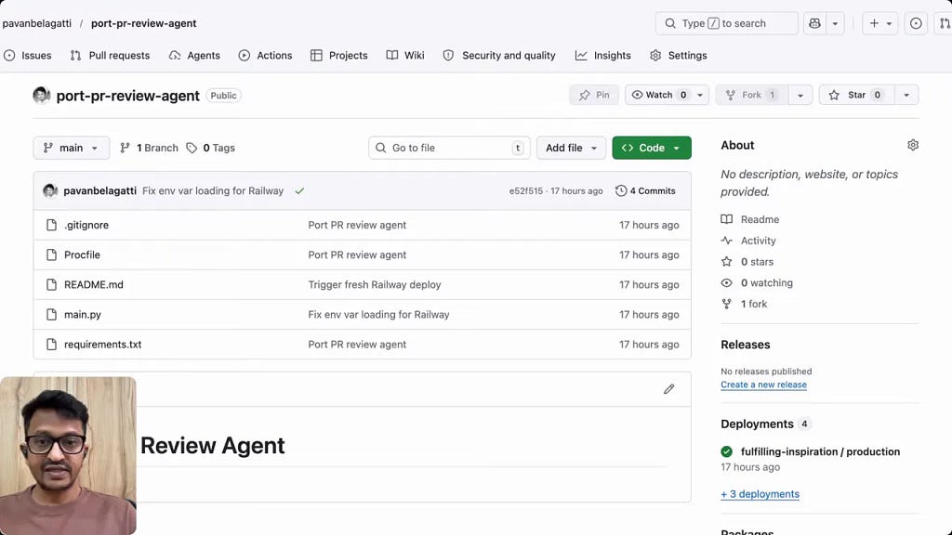
Task: Go to pavanbelagatti profile breadcrumb
Action: [37, 23]
